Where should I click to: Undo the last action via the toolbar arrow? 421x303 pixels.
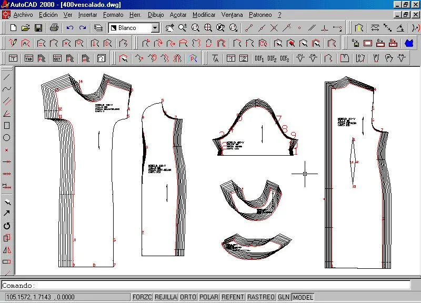[x=70, y=28]
